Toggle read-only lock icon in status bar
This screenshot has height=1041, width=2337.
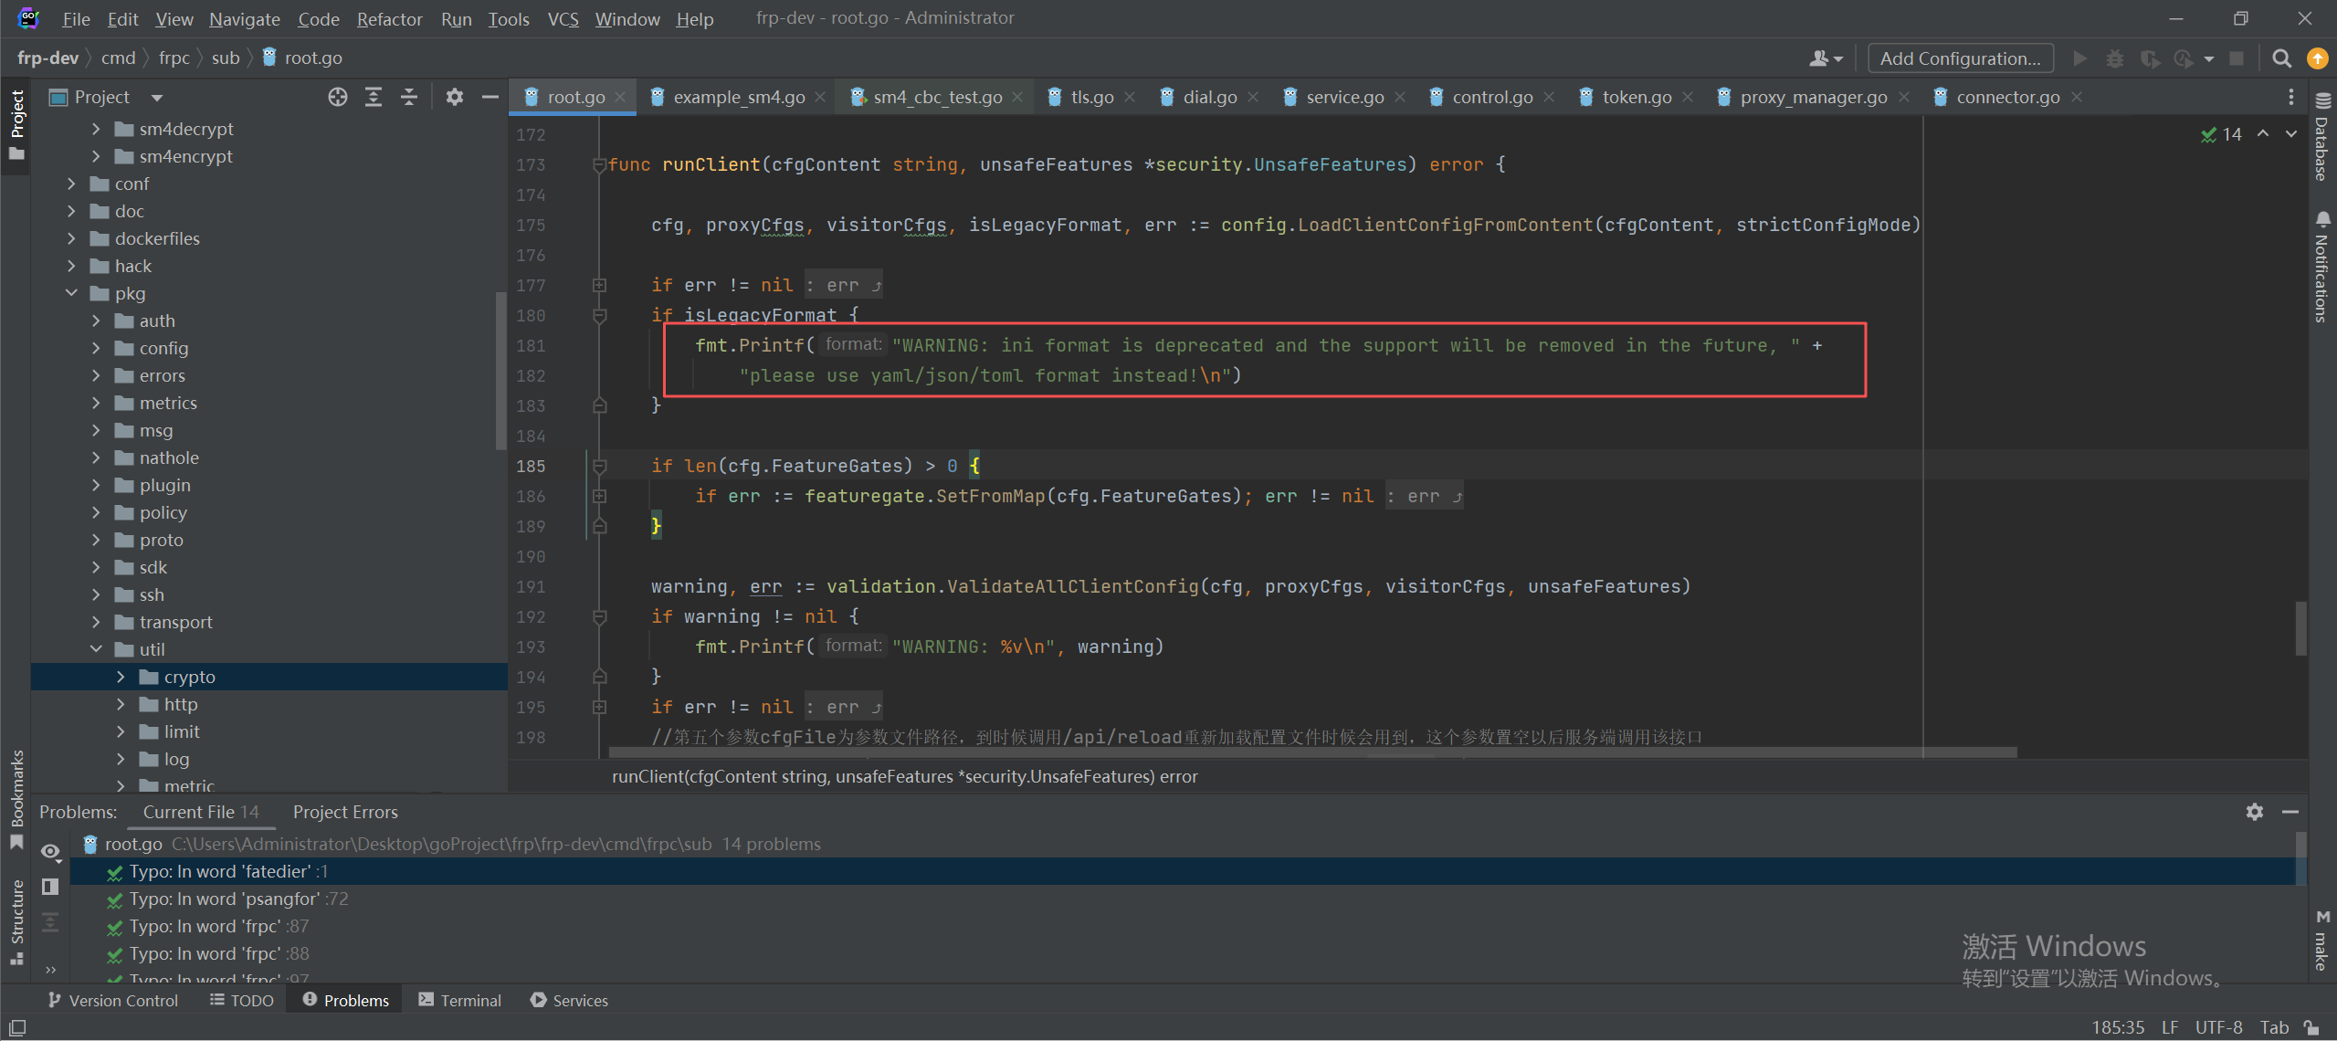pyautogui.click(x=2311, y=1027)
